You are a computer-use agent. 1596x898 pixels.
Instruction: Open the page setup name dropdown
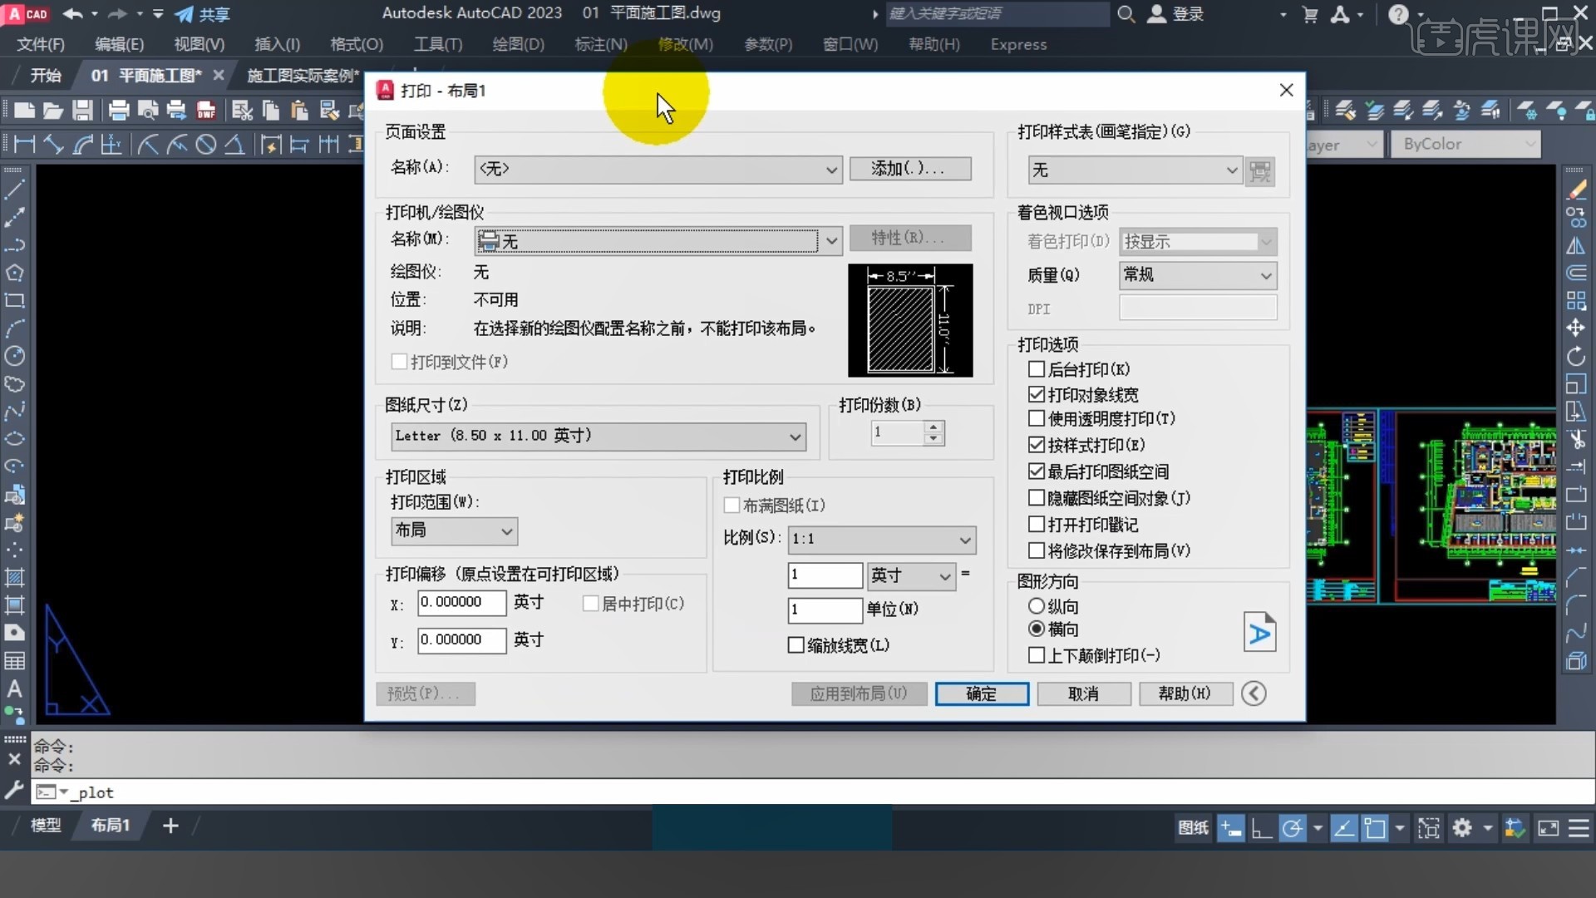(x=658, y=169)
